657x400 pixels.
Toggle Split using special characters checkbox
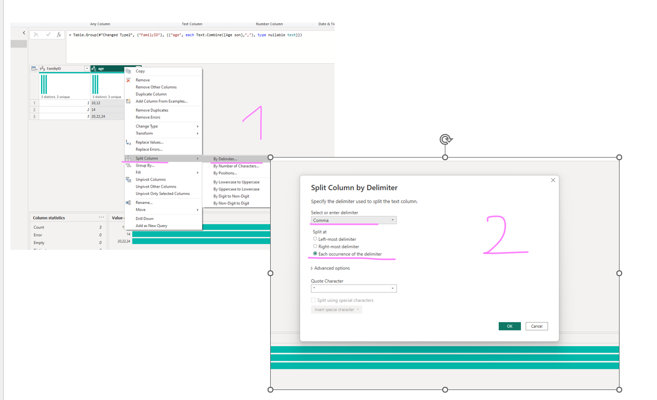(313, 300)
